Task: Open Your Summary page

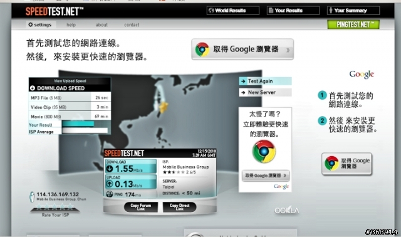Action: click(353, 11)
